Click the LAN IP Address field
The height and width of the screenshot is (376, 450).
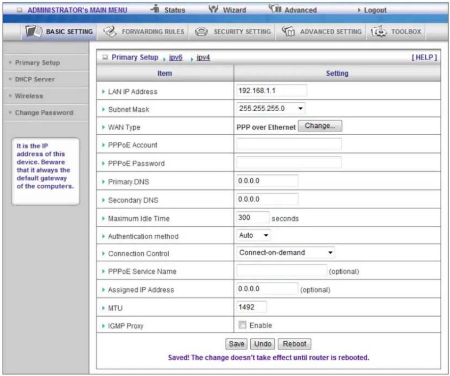pyautogui.click(x=272, y=90)
